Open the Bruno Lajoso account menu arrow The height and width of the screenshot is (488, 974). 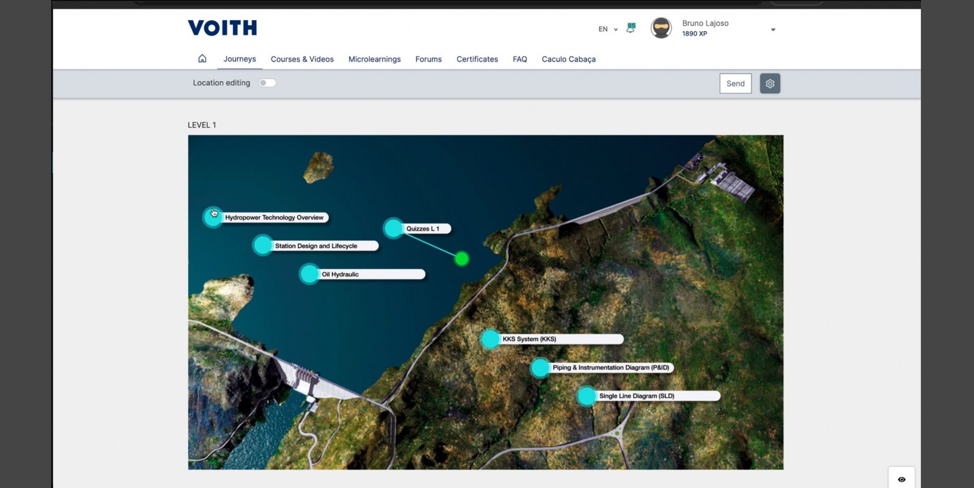[773, 29]
